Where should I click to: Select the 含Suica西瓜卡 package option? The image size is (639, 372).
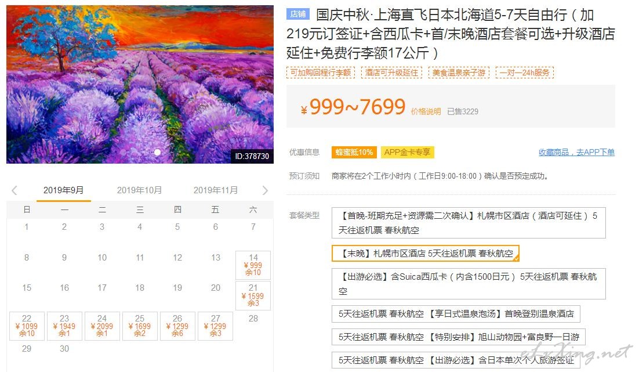pos(469,284)
